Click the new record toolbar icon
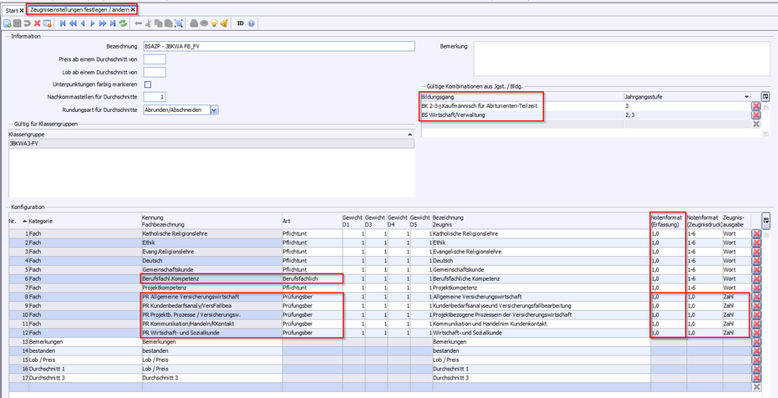The width and height of the screenshot is (778, 398). [8, 23]
